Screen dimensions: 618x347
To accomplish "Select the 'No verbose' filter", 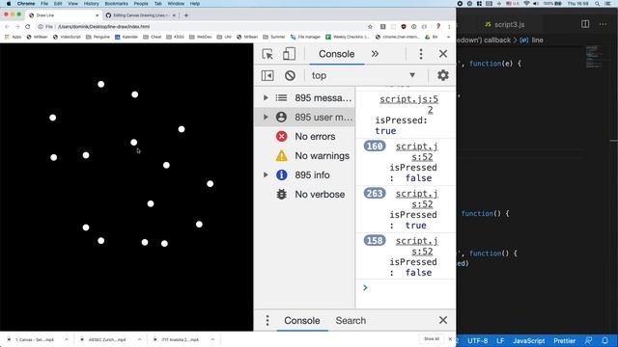I will 305,195.
